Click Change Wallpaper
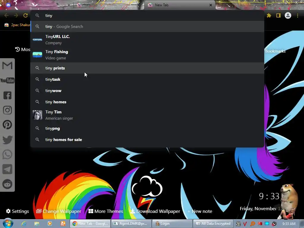This screenshot has width=304, height=228. pyautogui.click(x=59, y=211)
